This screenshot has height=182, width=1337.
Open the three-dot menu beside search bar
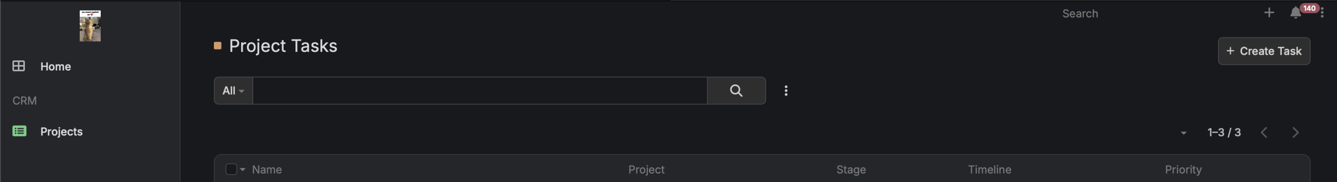pyautogui.click(x=786, y=91)
